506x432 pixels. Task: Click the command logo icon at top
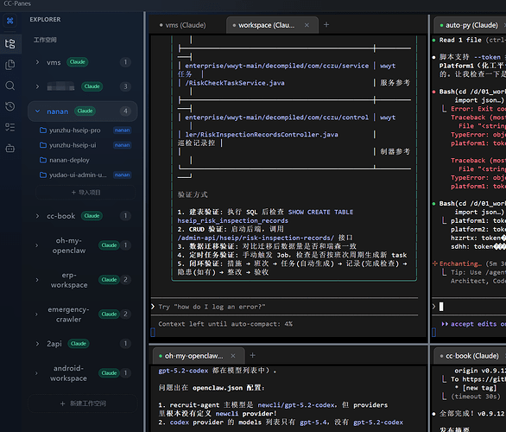10,21
